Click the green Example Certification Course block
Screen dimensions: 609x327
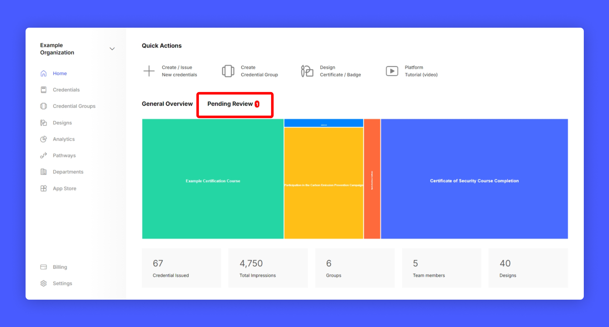[213, 180]
